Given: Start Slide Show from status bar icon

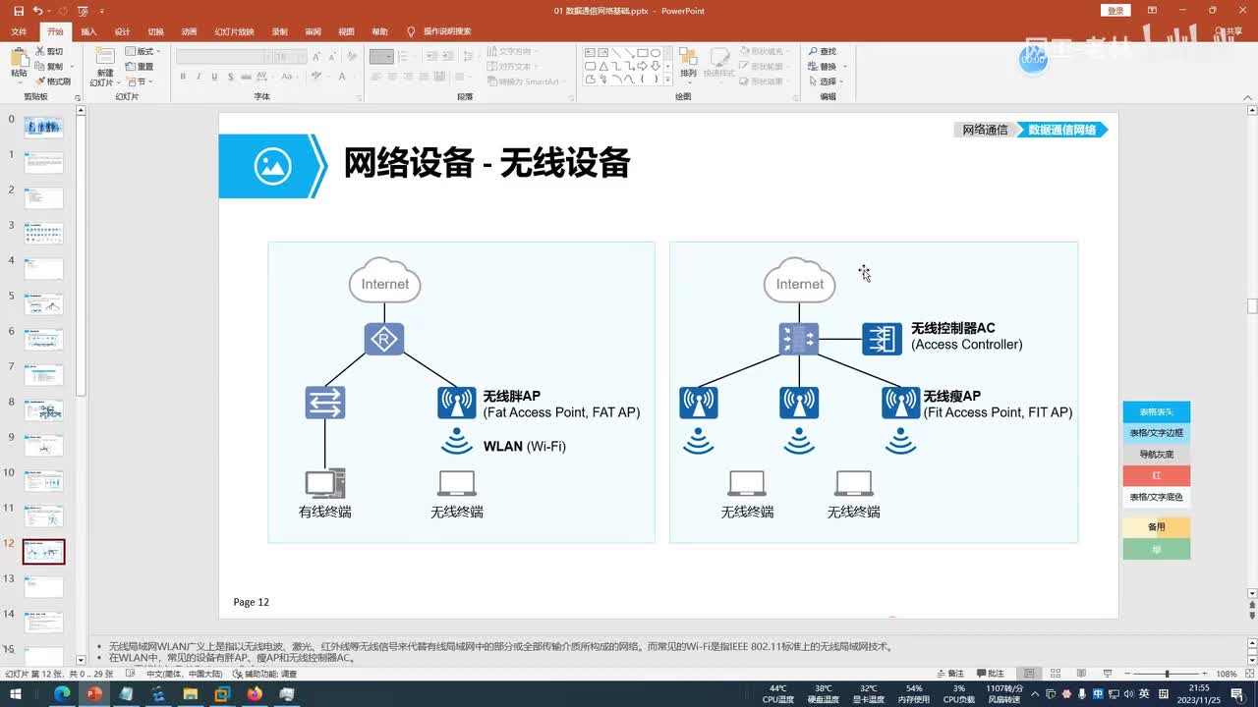Looking at the screenshot, I should [1107, 674].
